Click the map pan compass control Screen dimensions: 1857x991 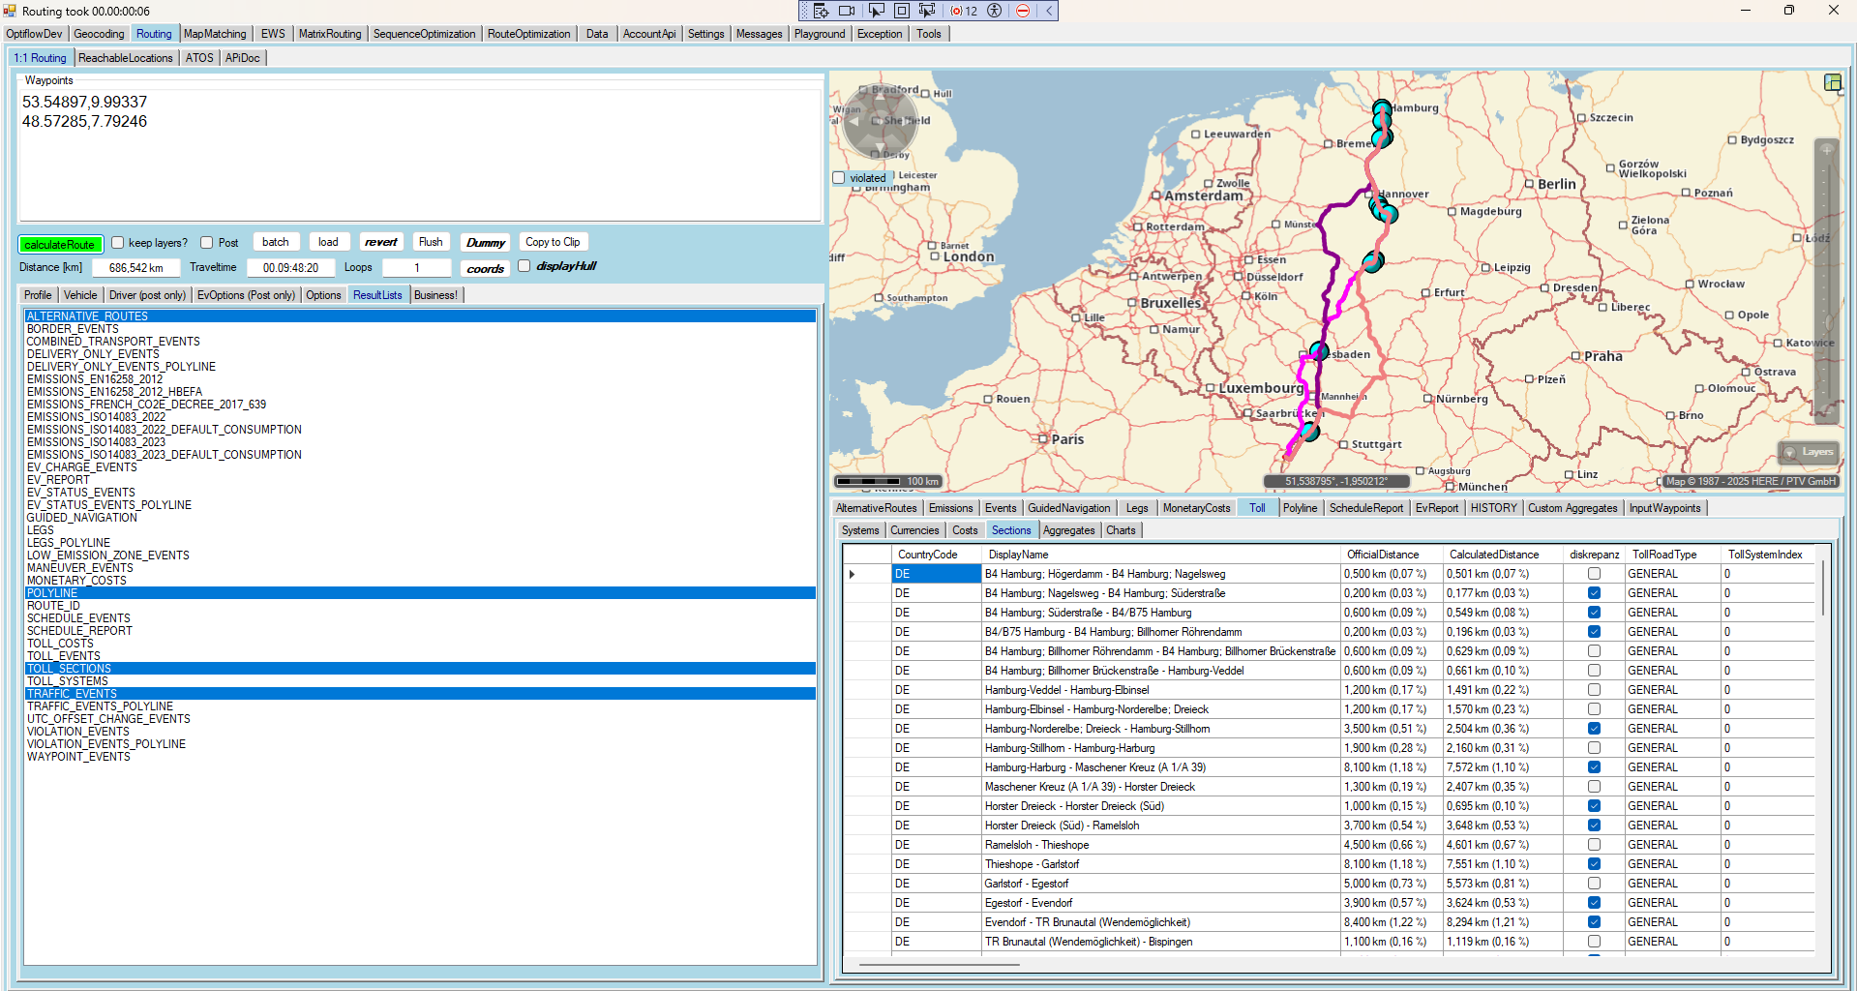pos(879,122)
